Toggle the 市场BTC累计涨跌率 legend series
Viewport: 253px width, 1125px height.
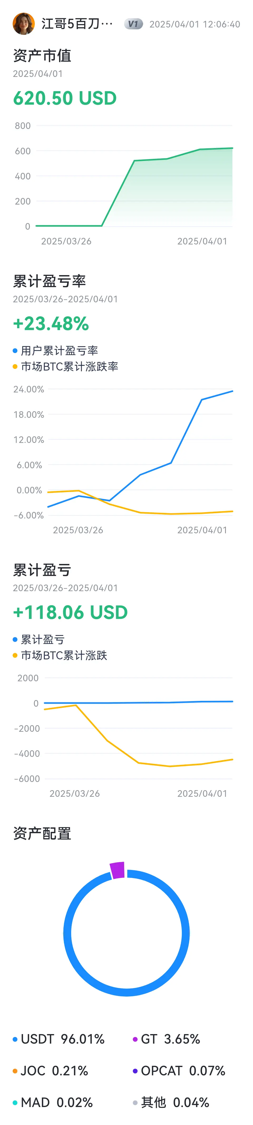click(x=65, y=366)
